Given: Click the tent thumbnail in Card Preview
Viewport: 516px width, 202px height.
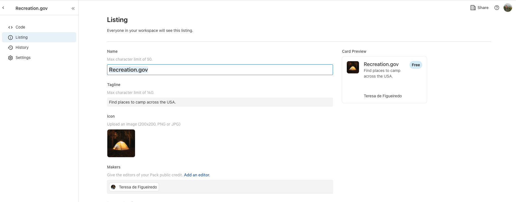Looking at the screenshot, I should click(353, 67).
